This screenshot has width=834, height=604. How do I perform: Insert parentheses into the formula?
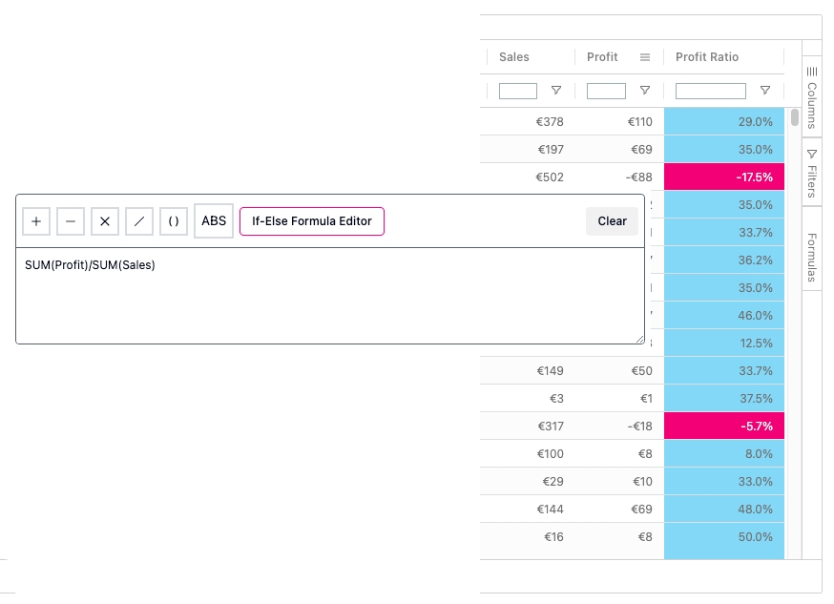pyautogui.click(x=174, y=221)
